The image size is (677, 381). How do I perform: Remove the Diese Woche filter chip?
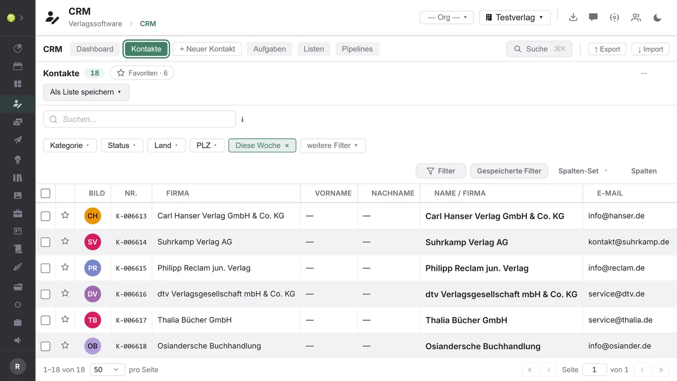coord(287,146)
